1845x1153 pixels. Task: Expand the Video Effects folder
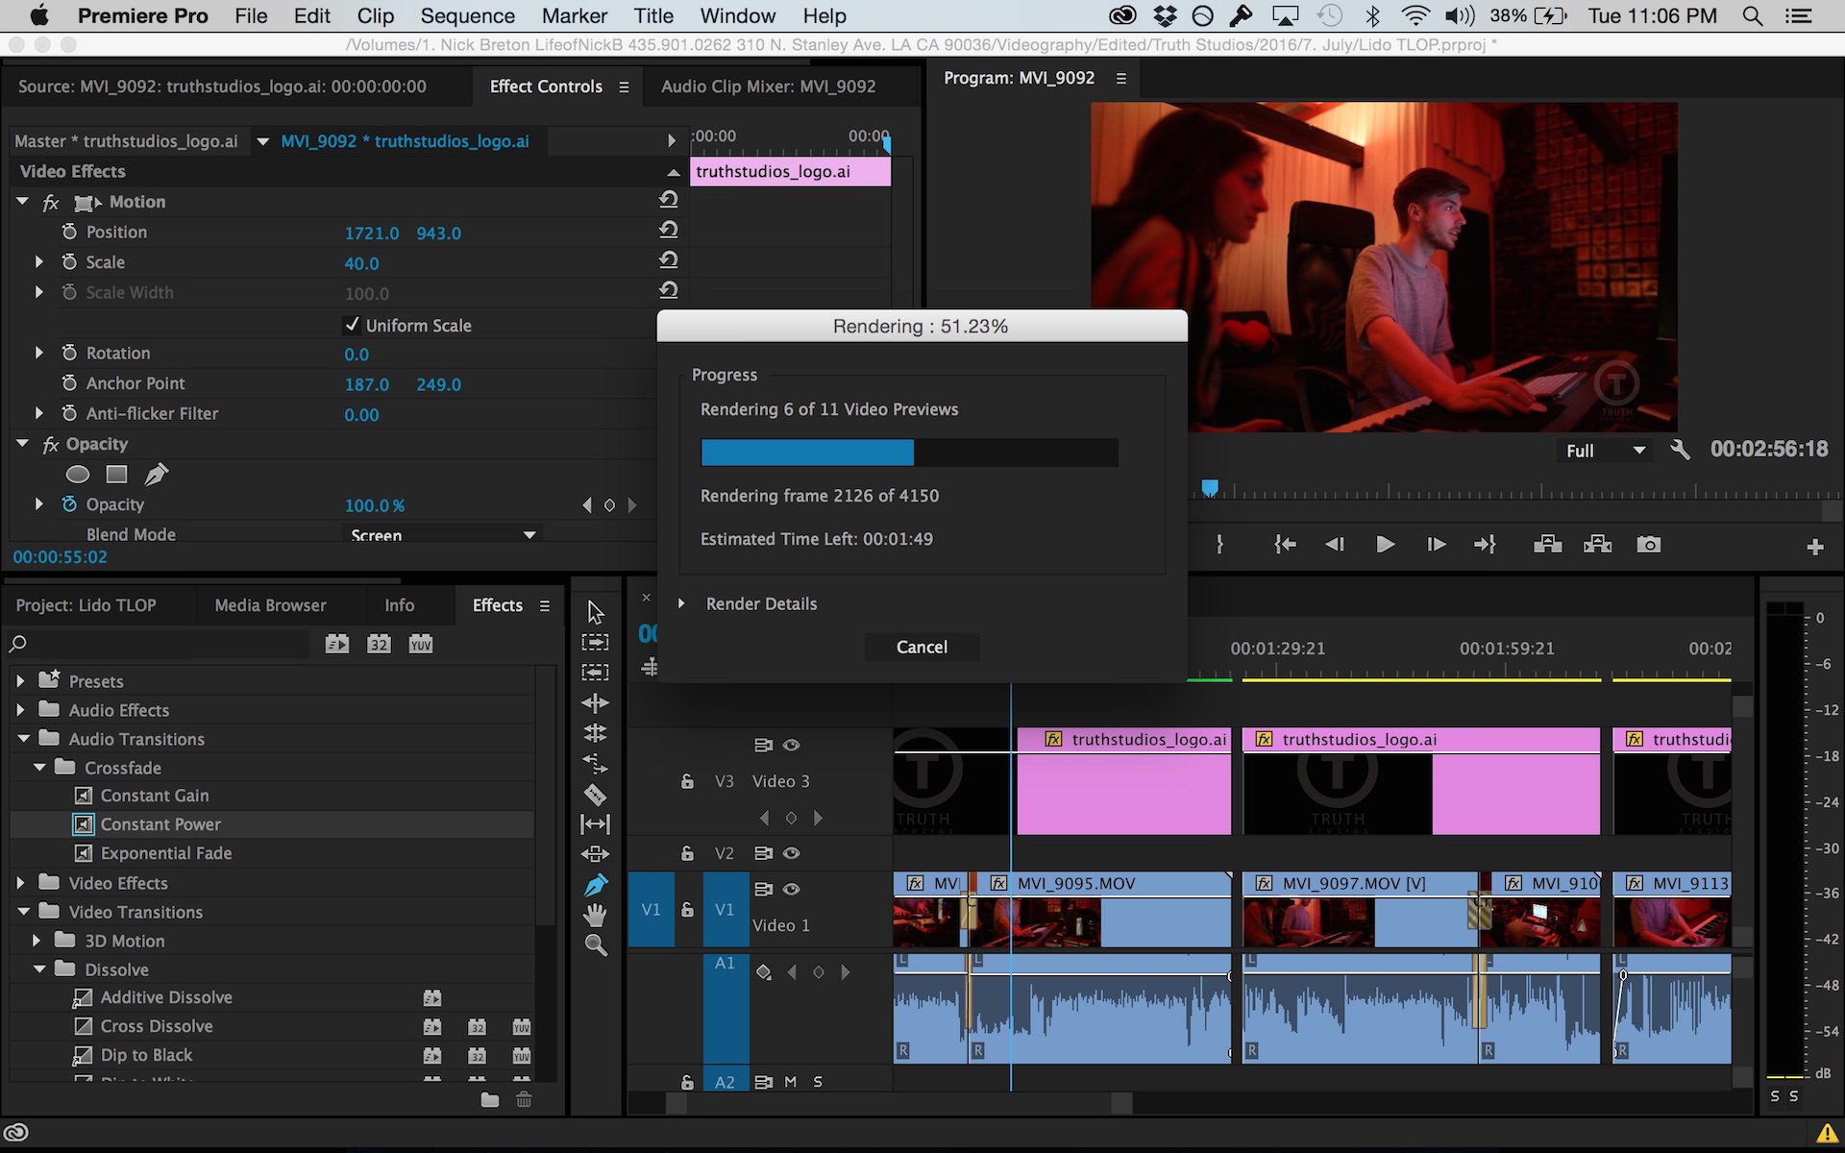point(21,882)
